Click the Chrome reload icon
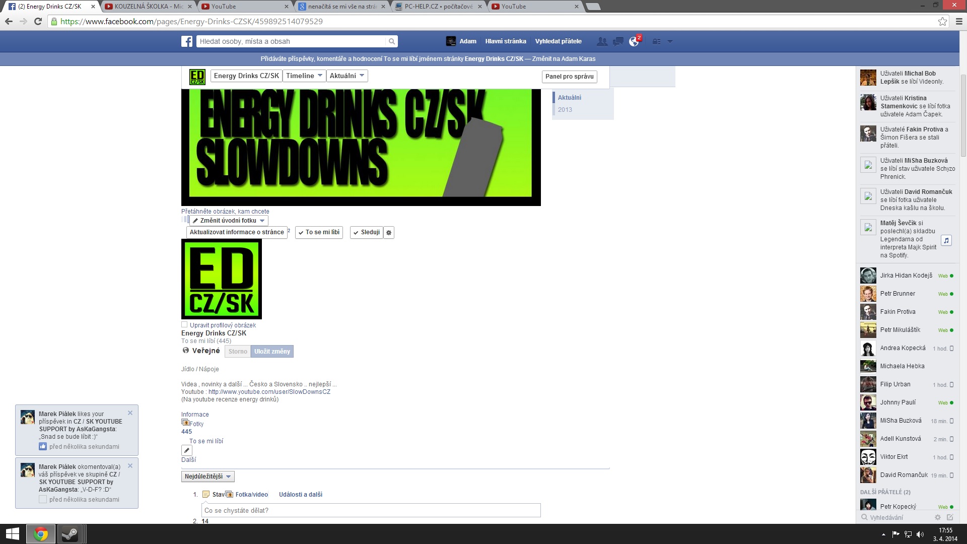Viewport: 967px width, 544px height. point(38,21)
